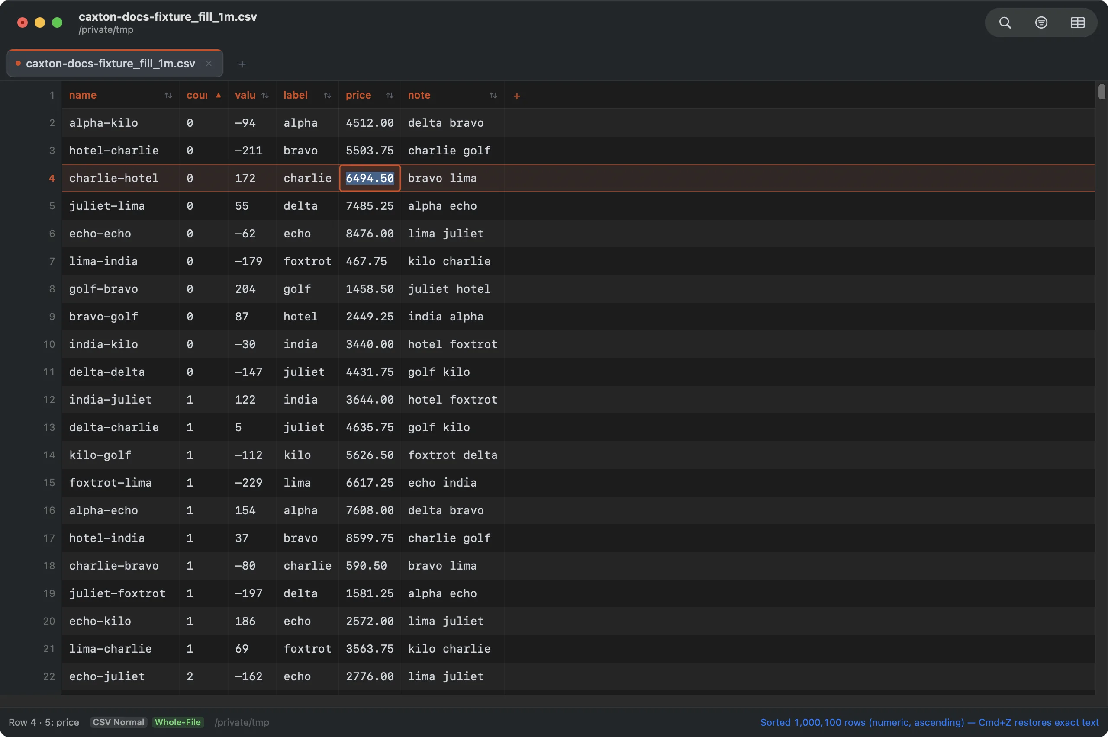Click price cell 5503.75
The image size is (1108, 737).
[370, 151]
